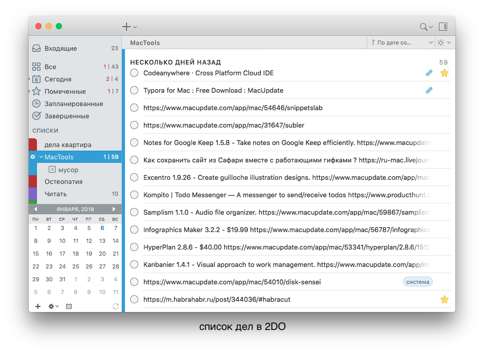The width and height of the screenshot is (484, 353).
Task: Toggle the star on Codeanywhere task
Action: 445,73
